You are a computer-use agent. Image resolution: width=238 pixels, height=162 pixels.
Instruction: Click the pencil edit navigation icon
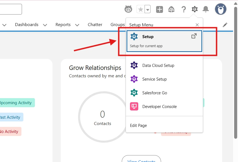point(225,25)
